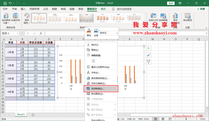Click Select Data ribbon button
Image resolution: width=209 pixels, height=121 pixels.
(x=163, y=17)
